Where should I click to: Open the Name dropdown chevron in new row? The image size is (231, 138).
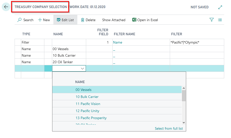click(x=82, y=68)
